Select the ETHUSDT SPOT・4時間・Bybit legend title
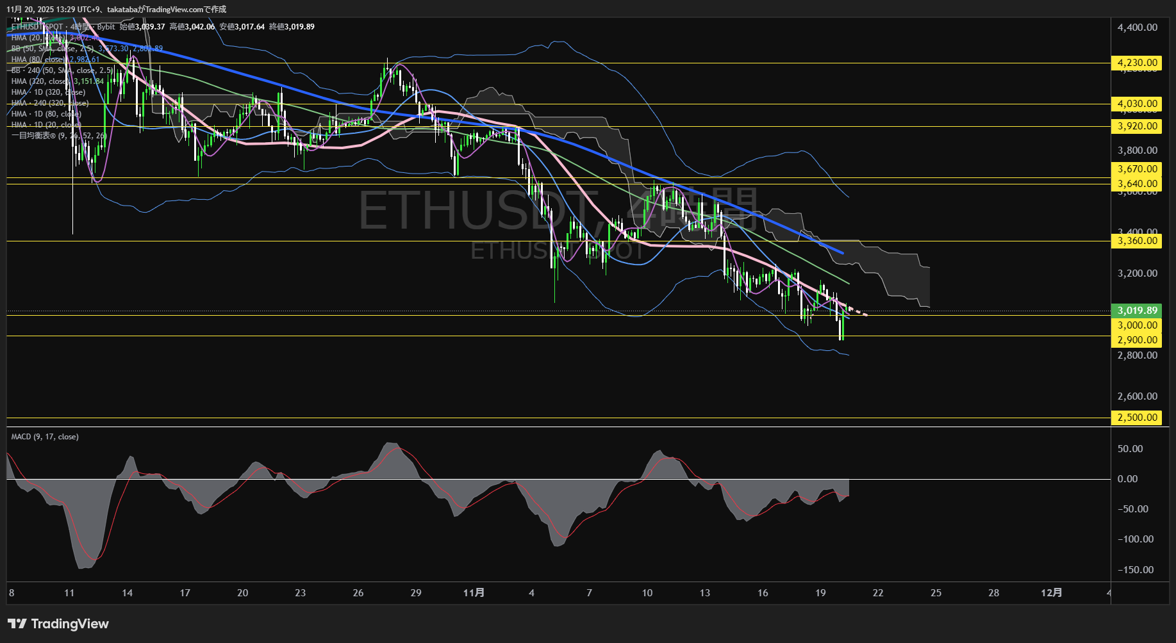Image resolution: width=1176 pixels, height=643 pixels. 61,27
